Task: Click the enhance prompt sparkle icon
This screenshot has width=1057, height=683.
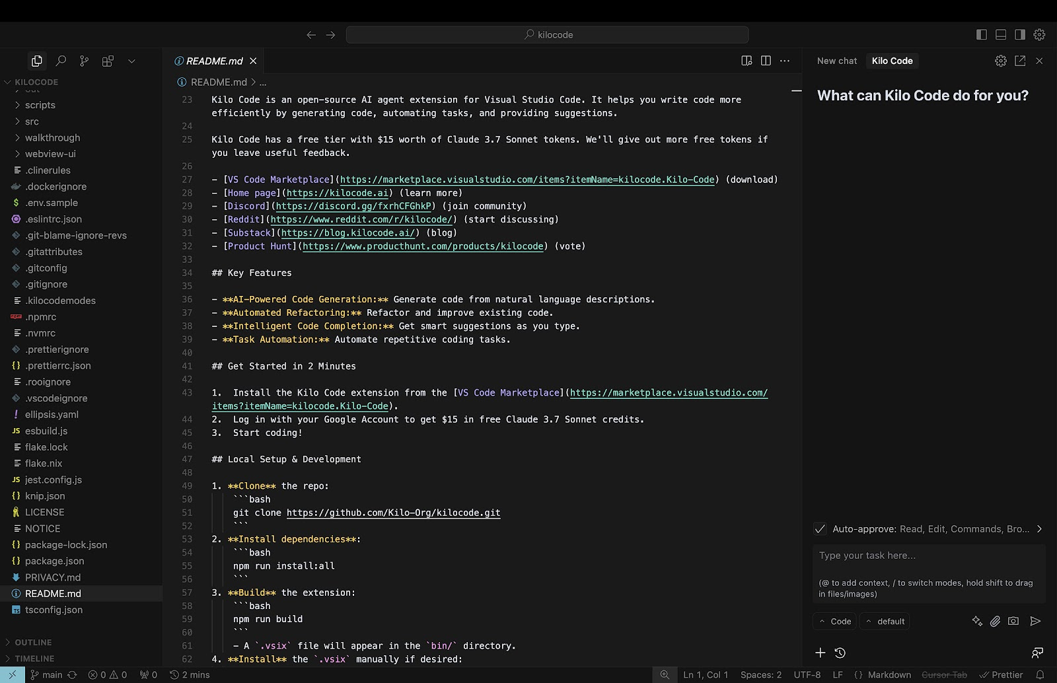Action: [x=977, y=621]
